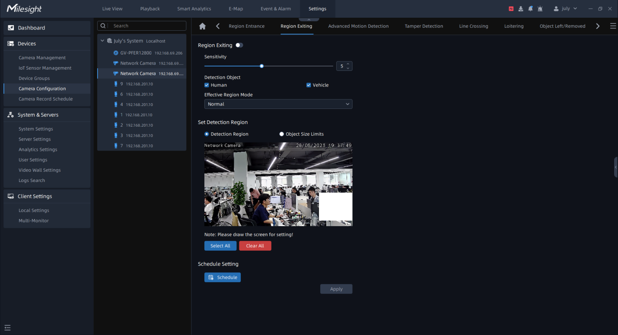Collapse the July's System tree node
This screenshot has height=335, width=618.
102,41
